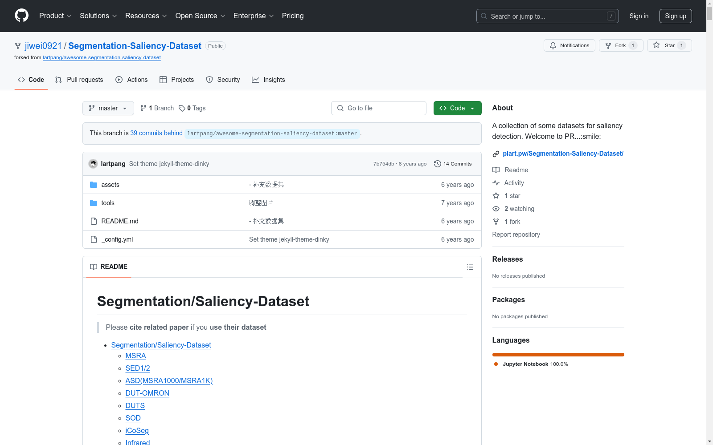This screenshot has height=445, width=713.
Task: Click the branch icon beside 1 Branch
Action: coord(143,108)
